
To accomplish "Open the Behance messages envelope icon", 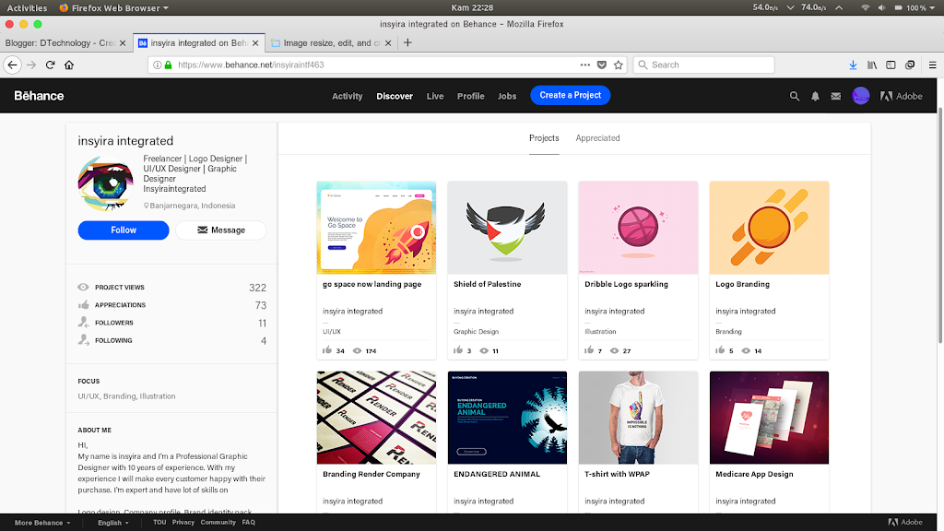I will tap(836, 96).
